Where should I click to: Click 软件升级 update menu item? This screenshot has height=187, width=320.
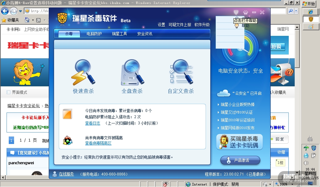[x=202, y=25]
